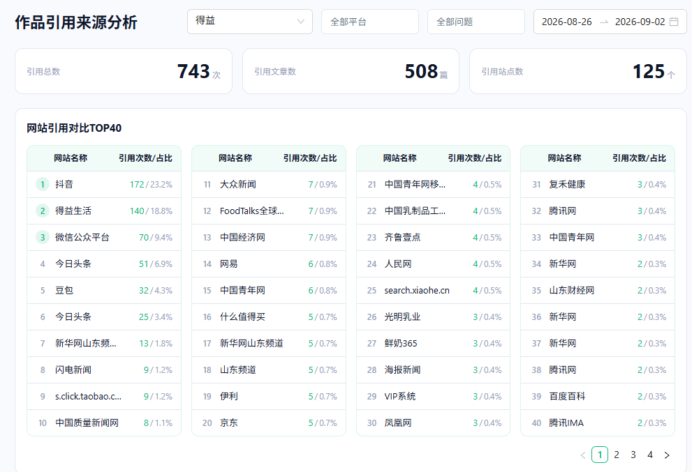Click the calendar icon in date range picker
Image resolution: width=692 pixels, height=472 pixels.
tap(673, 22)
